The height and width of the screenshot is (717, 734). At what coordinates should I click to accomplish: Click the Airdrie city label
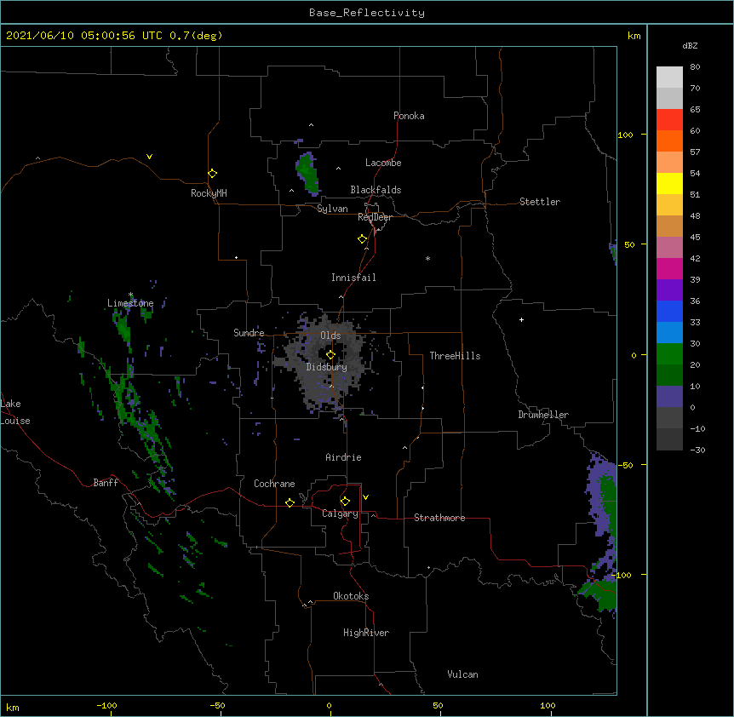[x=343, y=457]
